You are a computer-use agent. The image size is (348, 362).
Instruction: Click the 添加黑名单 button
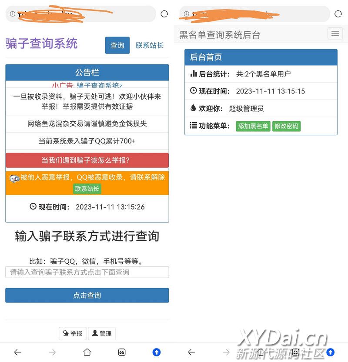click(253, 126)
